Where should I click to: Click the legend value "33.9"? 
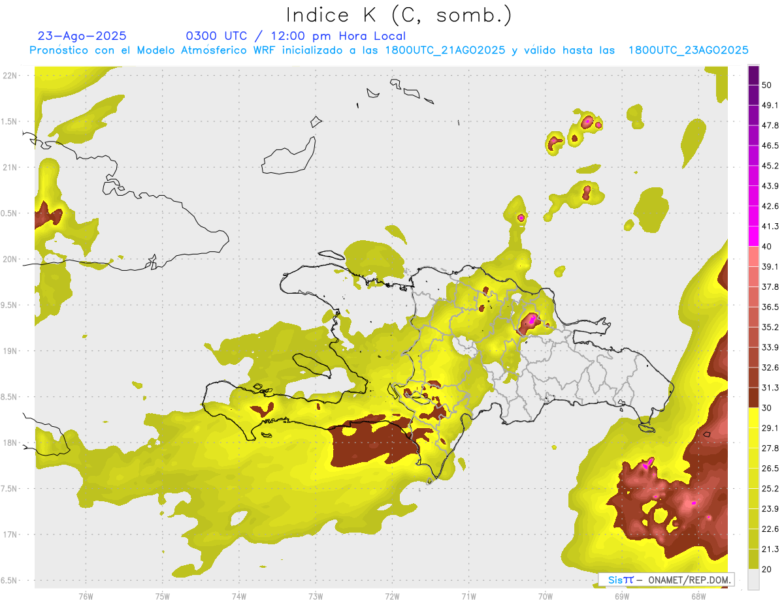pos(770,347)
